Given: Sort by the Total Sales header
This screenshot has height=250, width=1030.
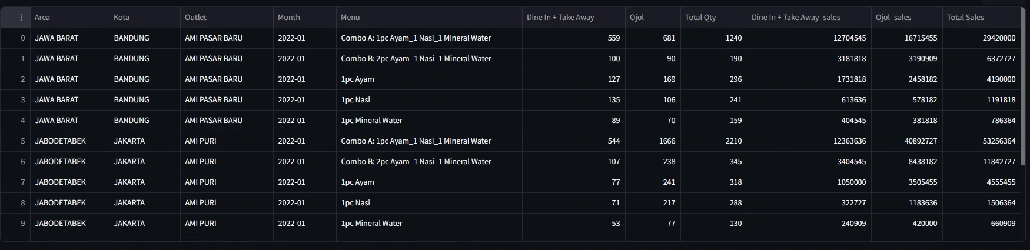Looking at the screenshot, I should (x=965, y=18).
